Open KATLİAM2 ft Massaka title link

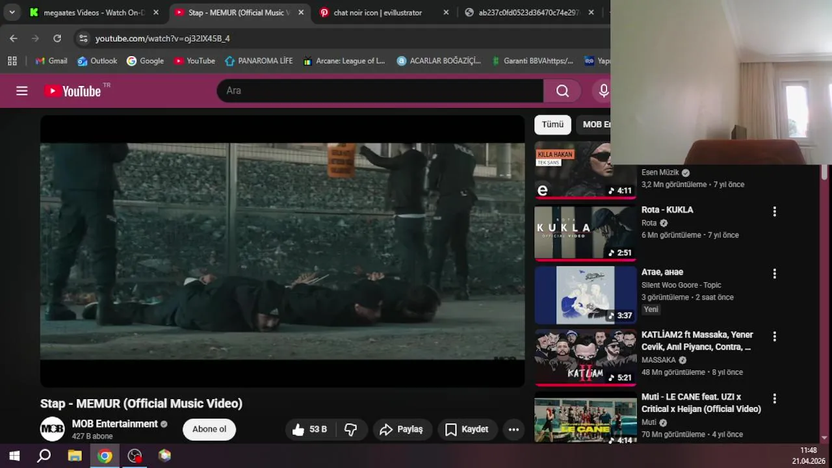coord(697,341)
